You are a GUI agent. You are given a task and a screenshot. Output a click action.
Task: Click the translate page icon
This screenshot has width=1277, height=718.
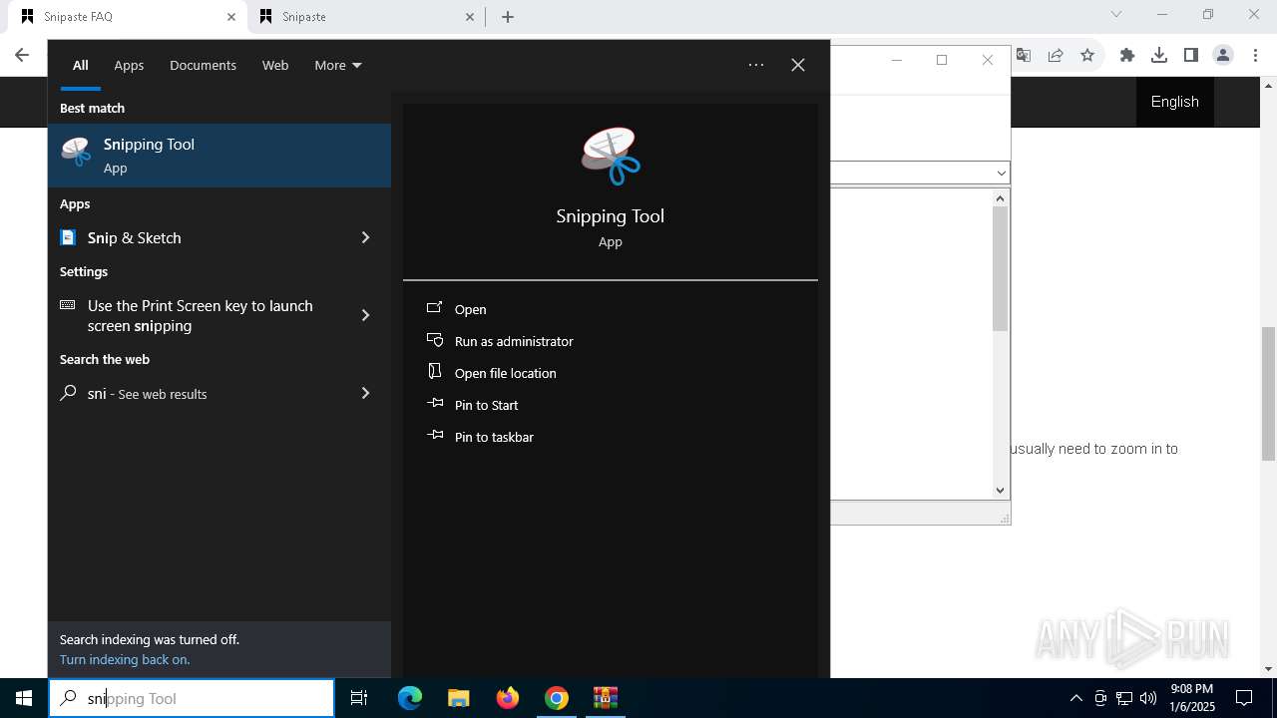(x=1024, y=55)
